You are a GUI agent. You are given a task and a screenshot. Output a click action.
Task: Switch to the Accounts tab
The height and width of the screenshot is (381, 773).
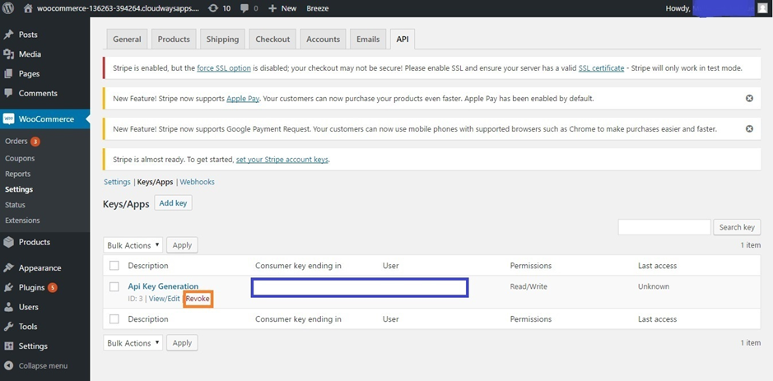[323, 39]
